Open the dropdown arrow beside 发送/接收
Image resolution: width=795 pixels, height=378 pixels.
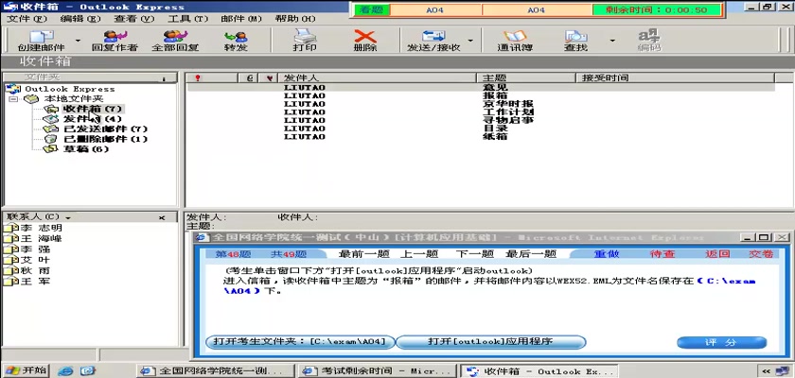[470, 41]
